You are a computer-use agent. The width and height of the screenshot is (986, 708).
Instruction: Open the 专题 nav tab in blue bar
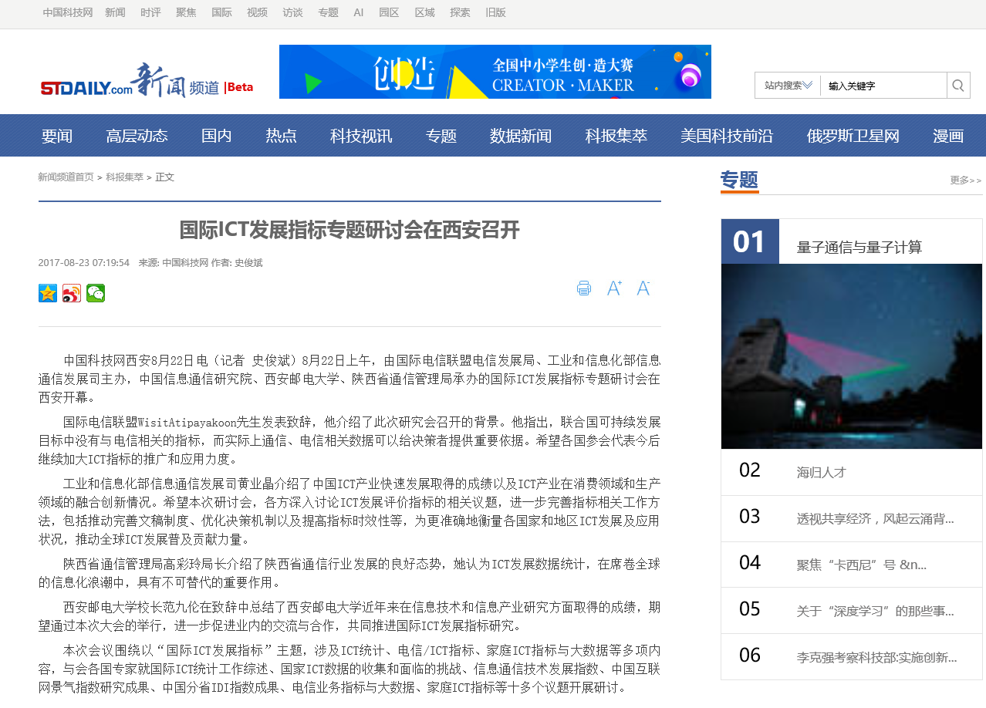tap(441, 136)
